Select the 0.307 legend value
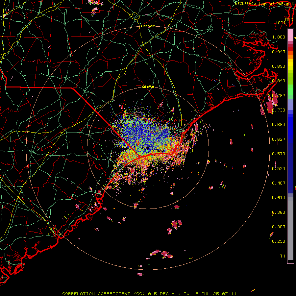296x296 pixels. pos(279,227)
